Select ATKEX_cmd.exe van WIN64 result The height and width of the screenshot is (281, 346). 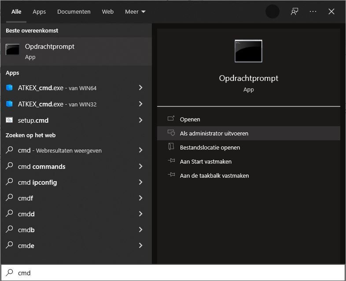point(76,88)
